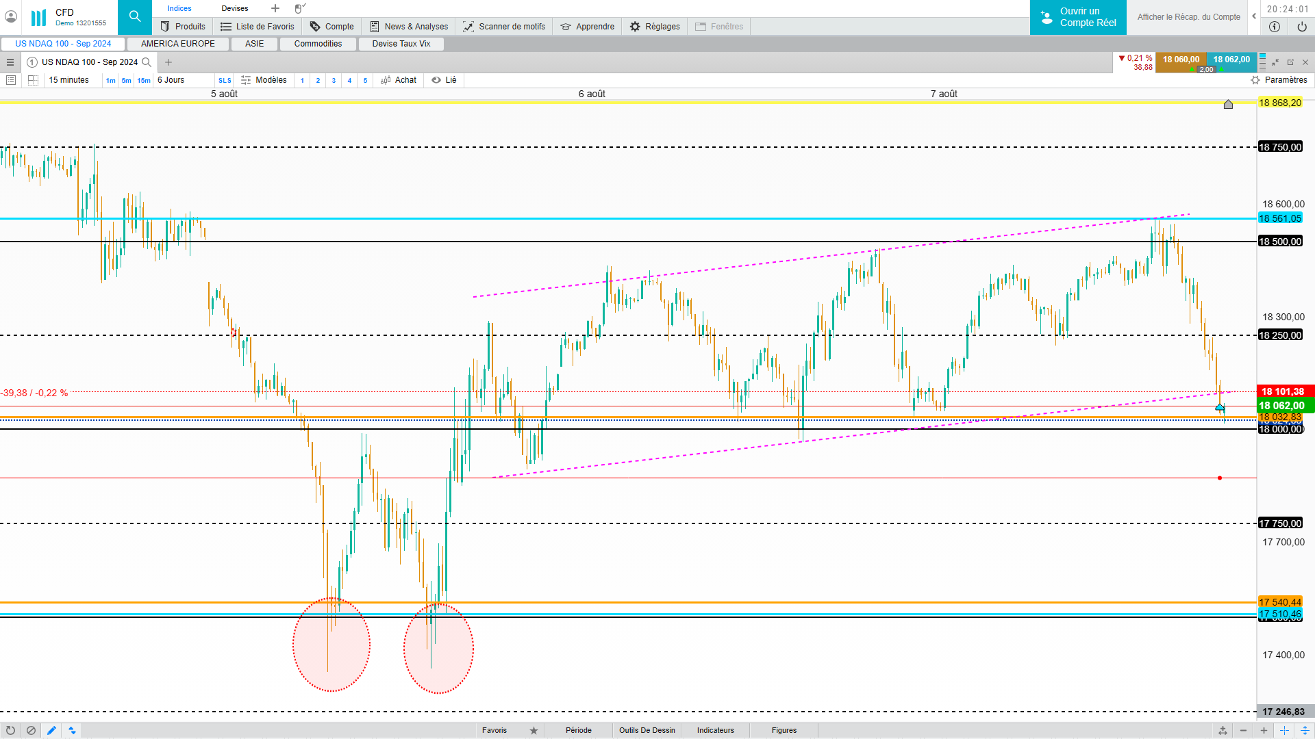Switch chart timeframe to 5m

126,81
